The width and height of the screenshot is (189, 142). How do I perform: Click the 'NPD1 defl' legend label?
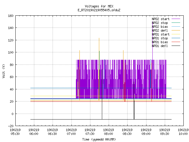point(160,46)
